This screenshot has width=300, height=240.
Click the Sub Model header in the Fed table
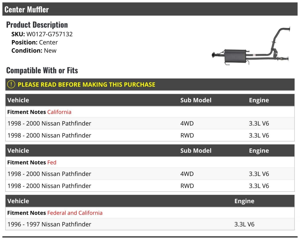(x=196, y=151)
